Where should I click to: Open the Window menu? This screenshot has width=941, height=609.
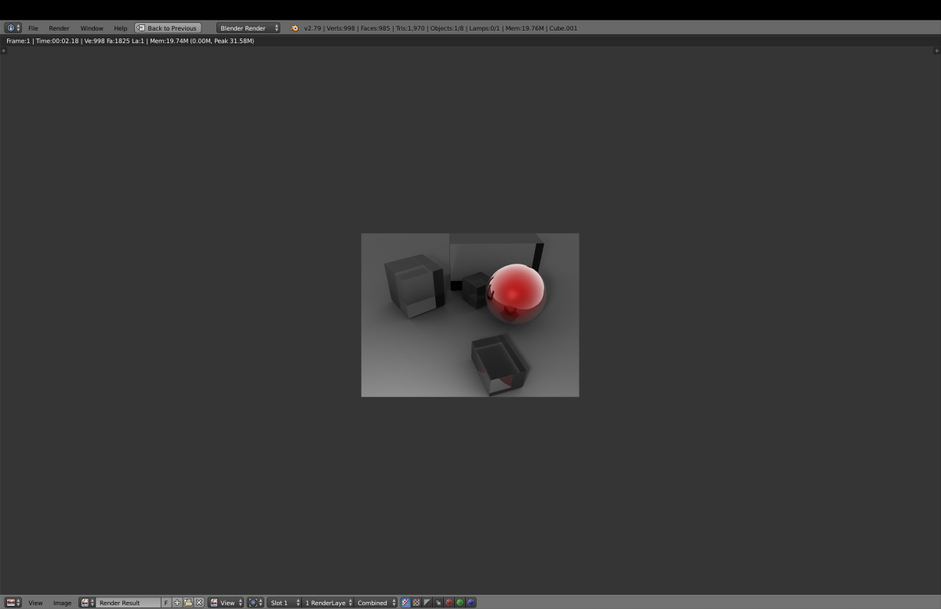click(92, 28)
